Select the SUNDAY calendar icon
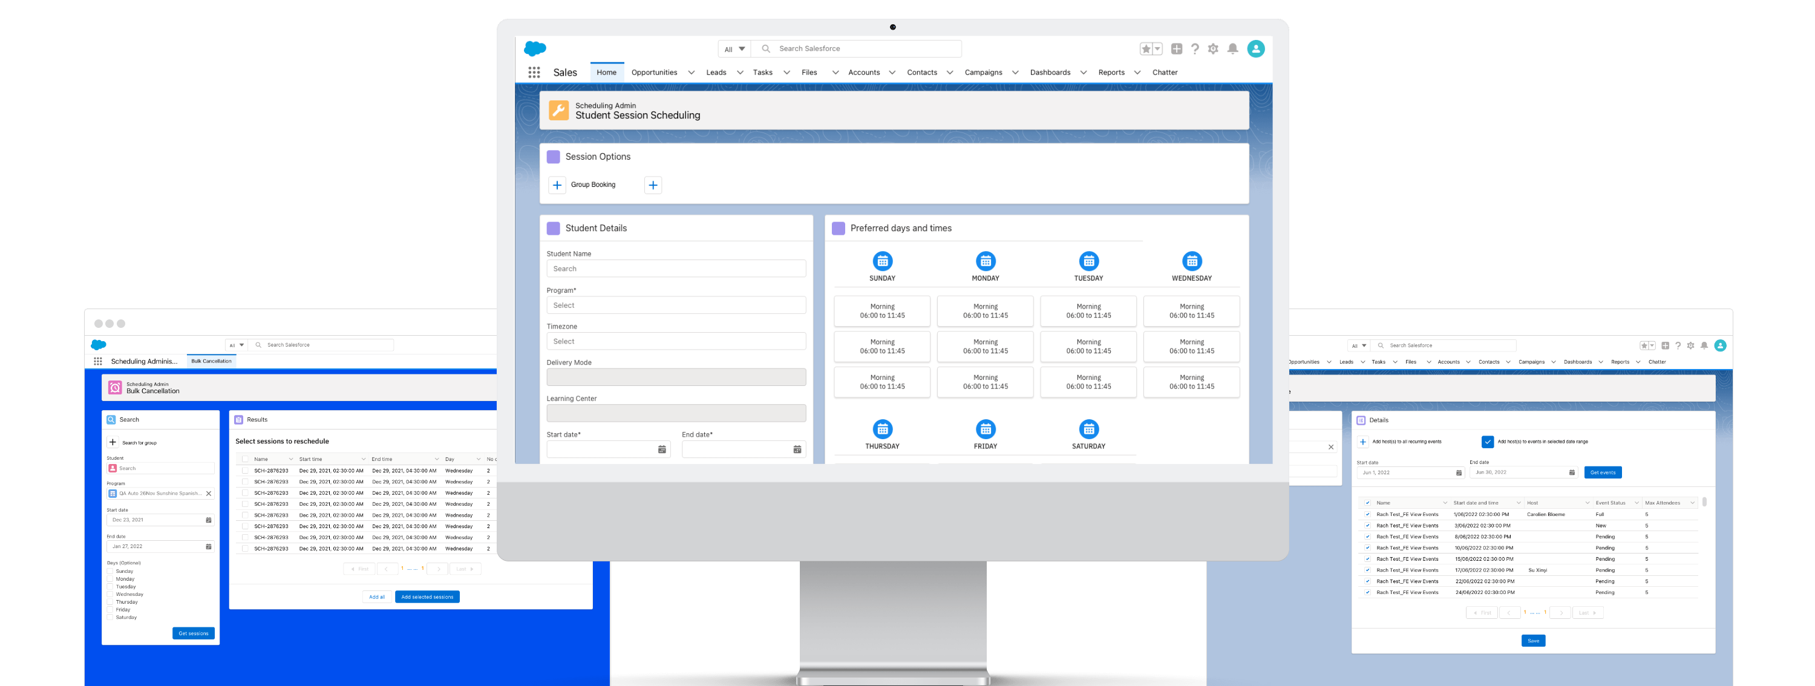This screenshot has width=1815, height=686. (x=882, y=261)
